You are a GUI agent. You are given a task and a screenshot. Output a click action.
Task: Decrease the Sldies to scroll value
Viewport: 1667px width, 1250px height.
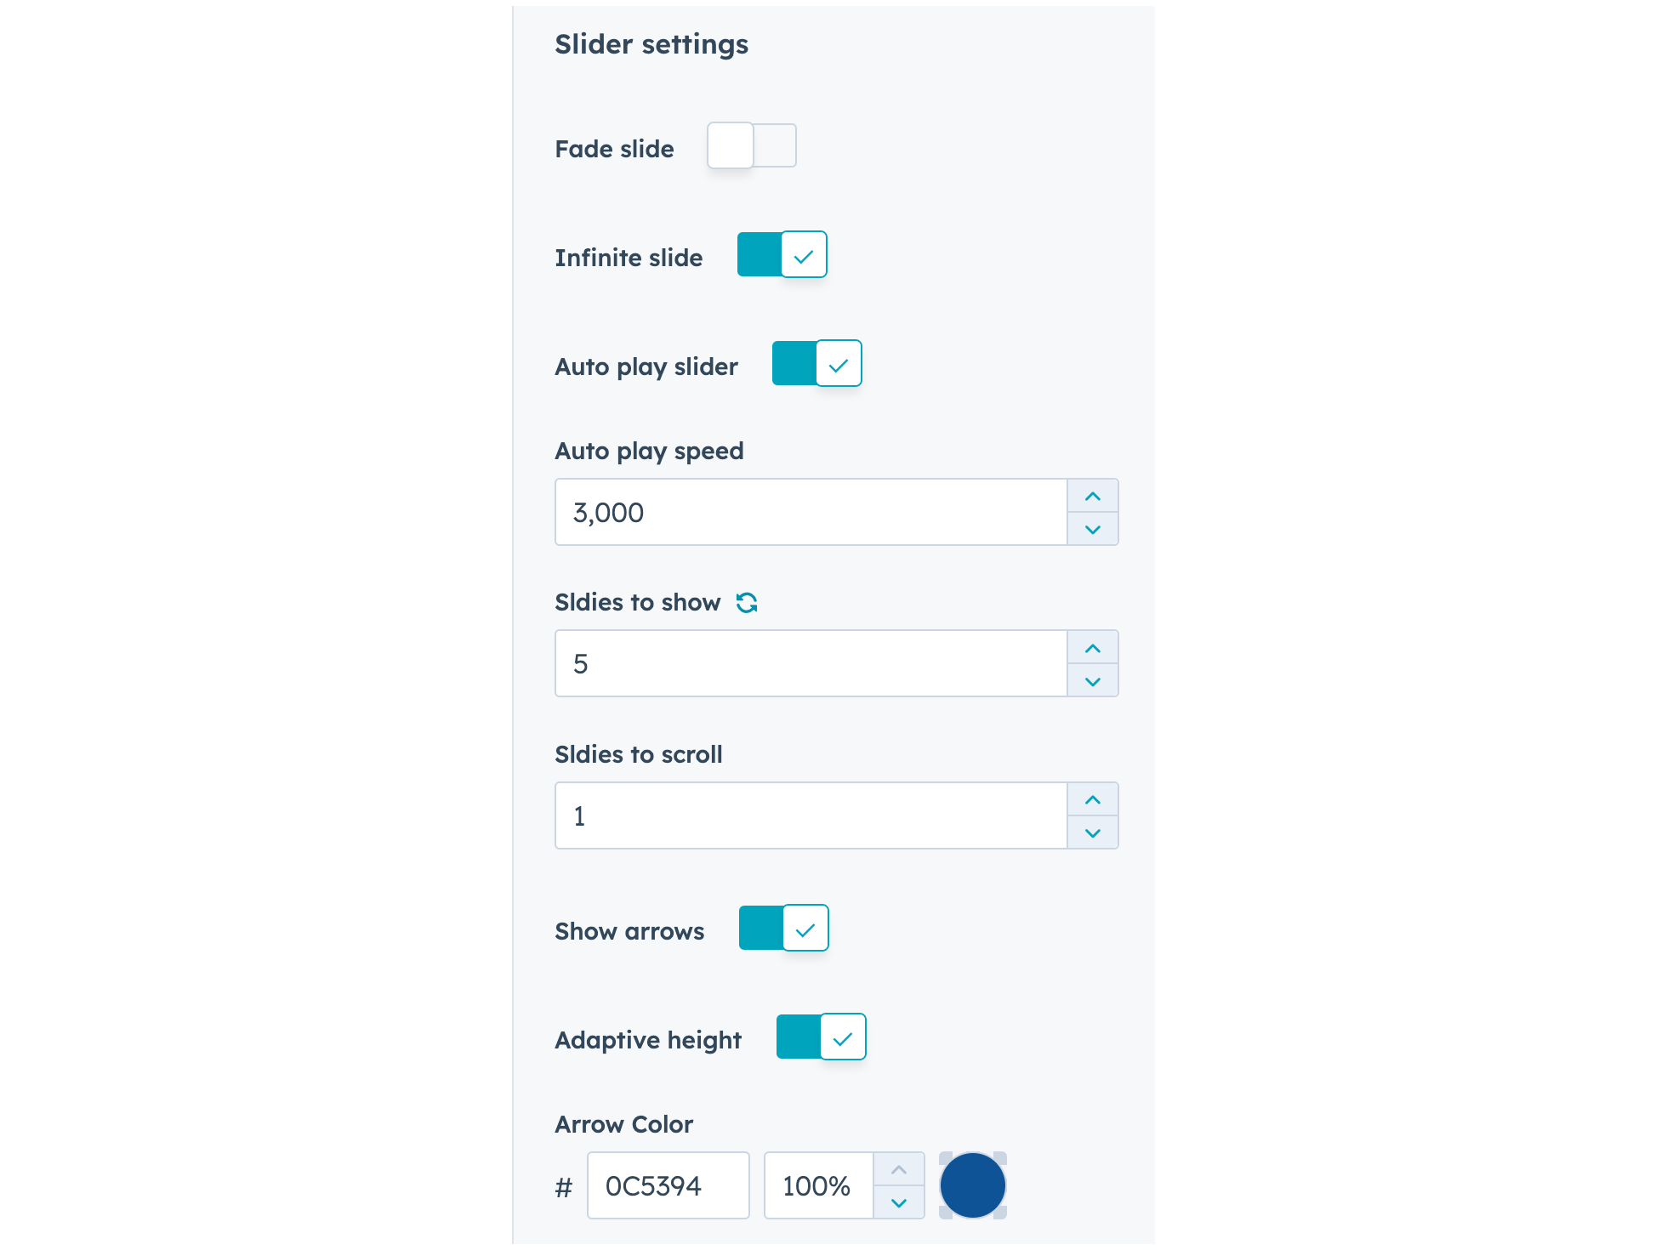pos(1093,832)
